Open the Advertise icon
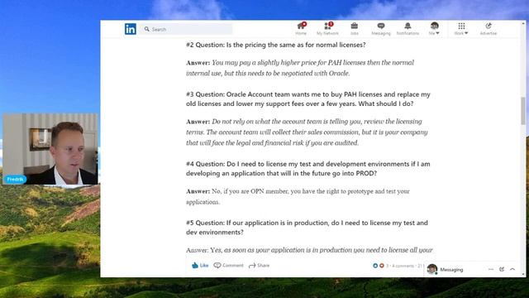 (488, 29)
